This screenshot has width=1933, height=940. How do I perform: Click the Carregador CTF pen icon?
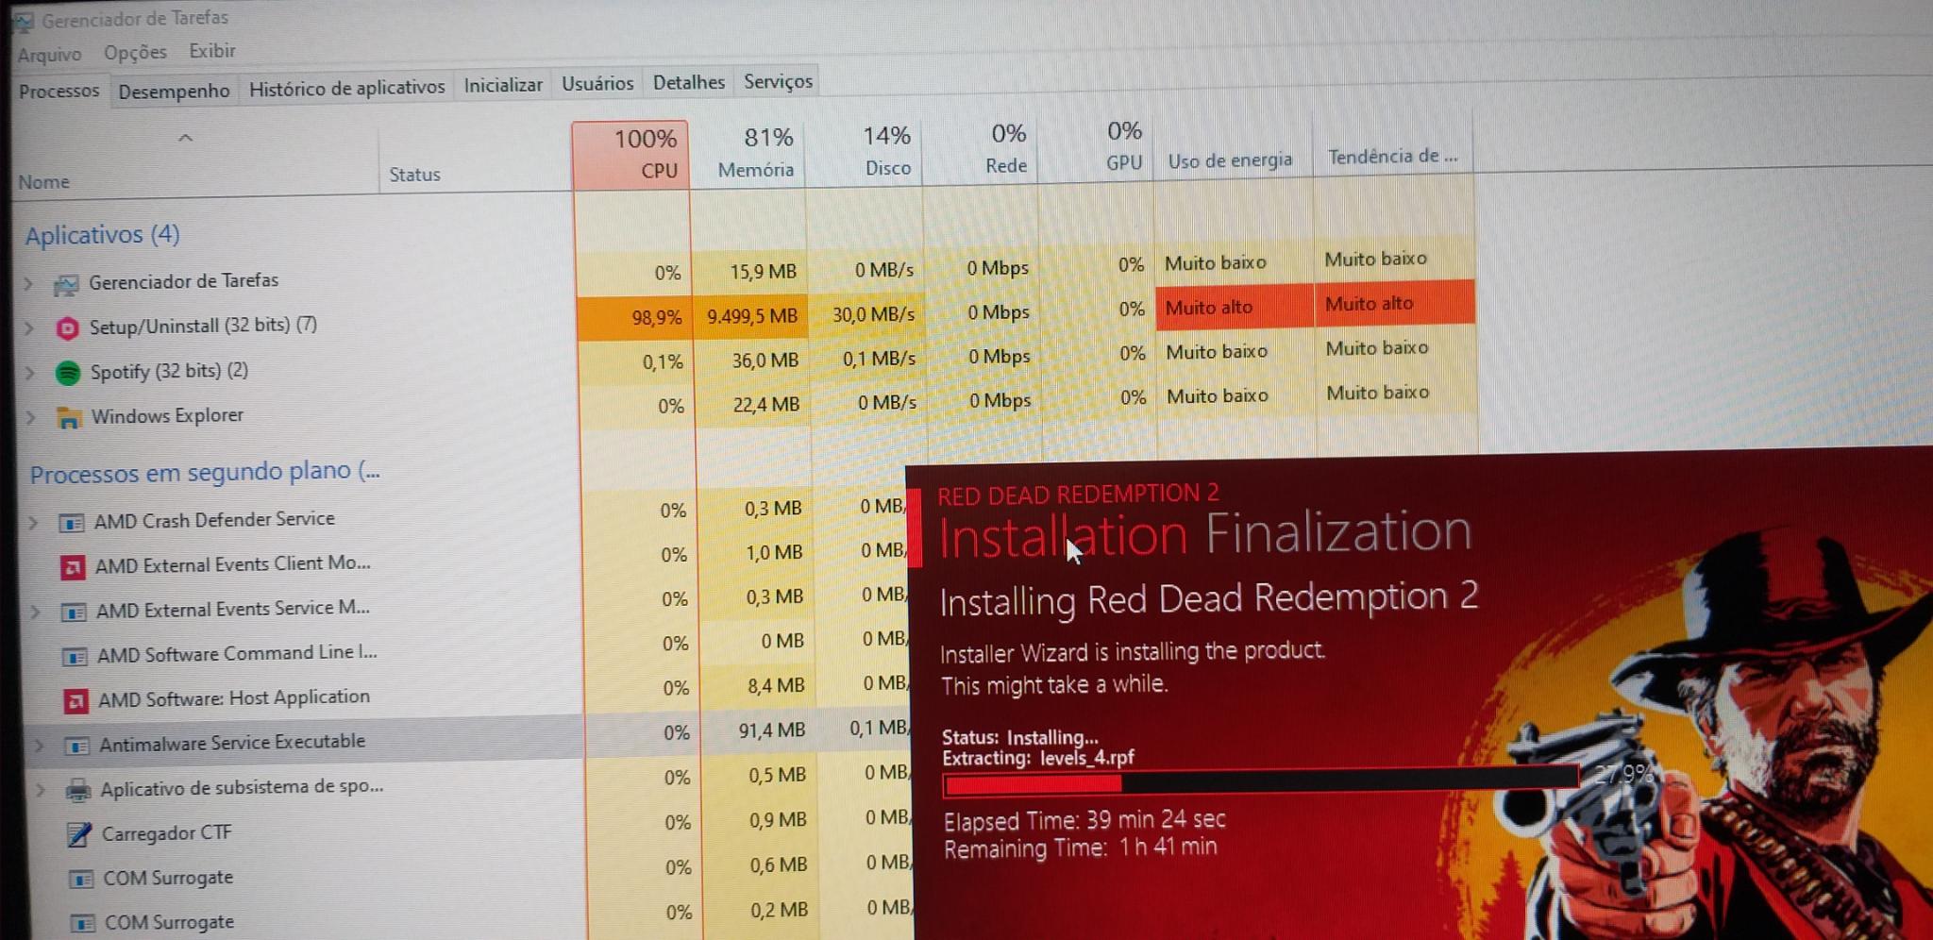point(79,834)
